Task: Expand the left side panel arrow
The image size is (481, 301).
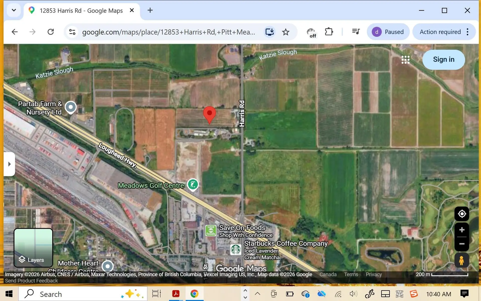Action: click(10, 164)
